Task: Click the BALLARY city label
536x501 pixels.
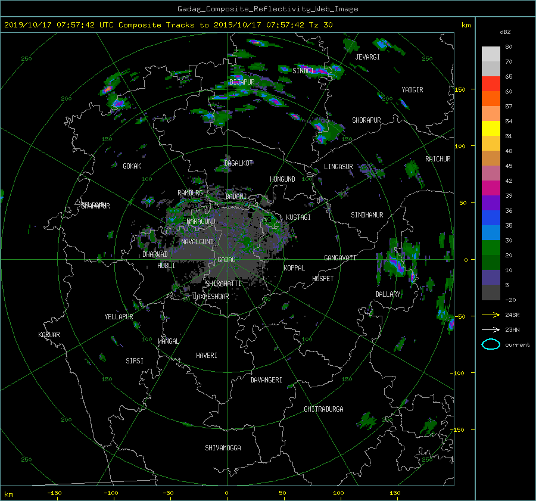Action: (388, 294)
